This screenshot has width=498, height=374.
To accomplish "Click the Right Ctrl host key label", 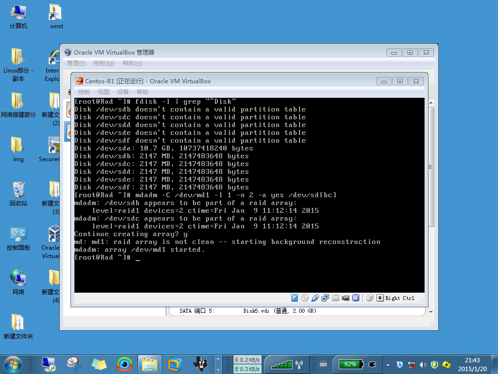I will click(x=400, y=299).
